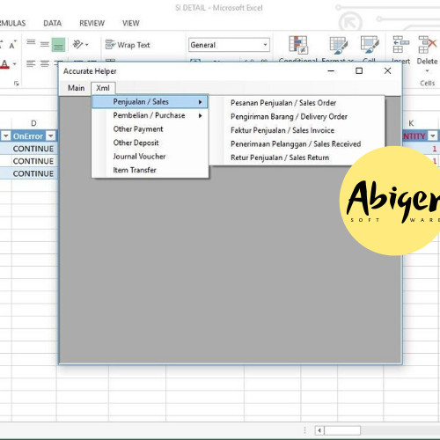Click the Wrap Text button
This screenshot has height=440, width=440.
(128, 45)
